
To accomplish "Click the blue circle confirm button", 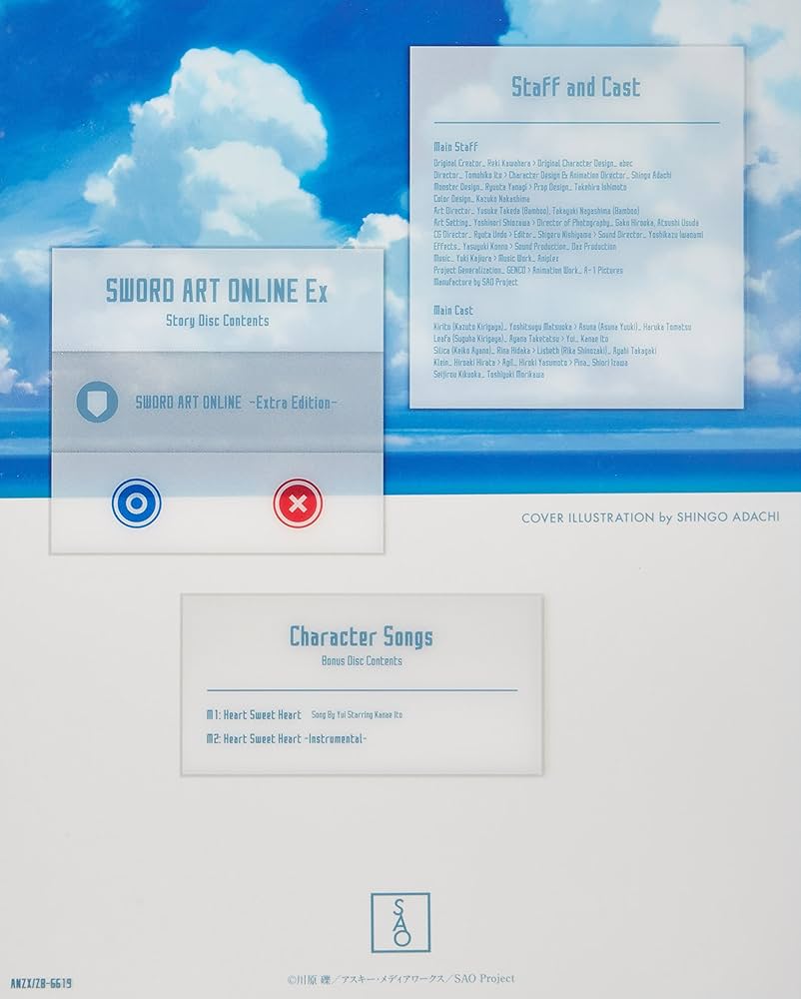I will tap(136, 503).
